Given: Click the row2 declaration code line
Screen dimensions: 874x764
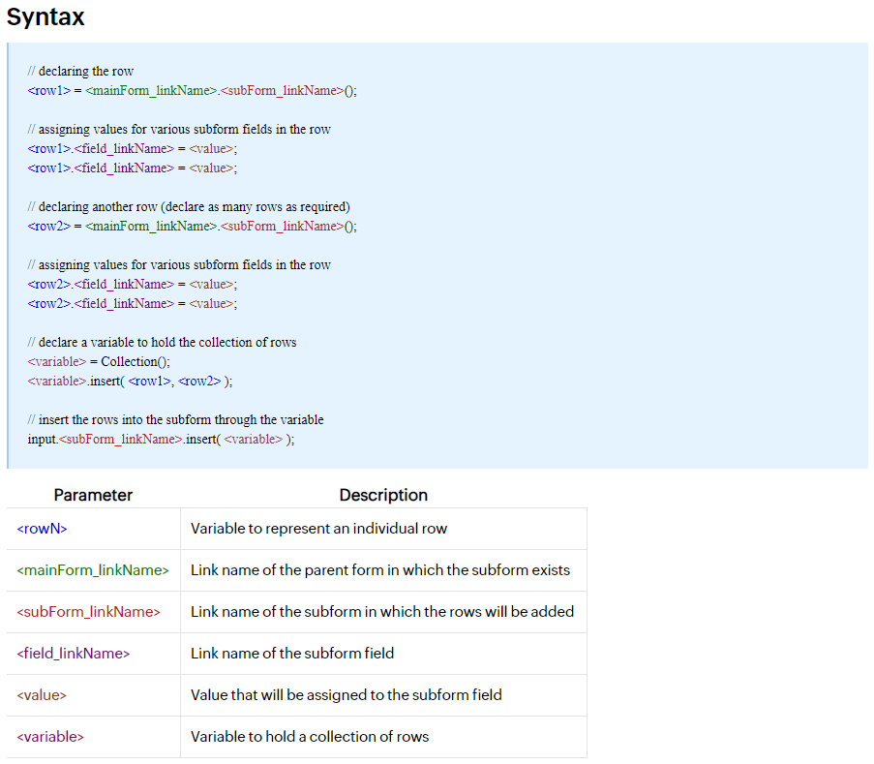Looking at the screenshot, I should pyautogui.click(x=192, y=226).
